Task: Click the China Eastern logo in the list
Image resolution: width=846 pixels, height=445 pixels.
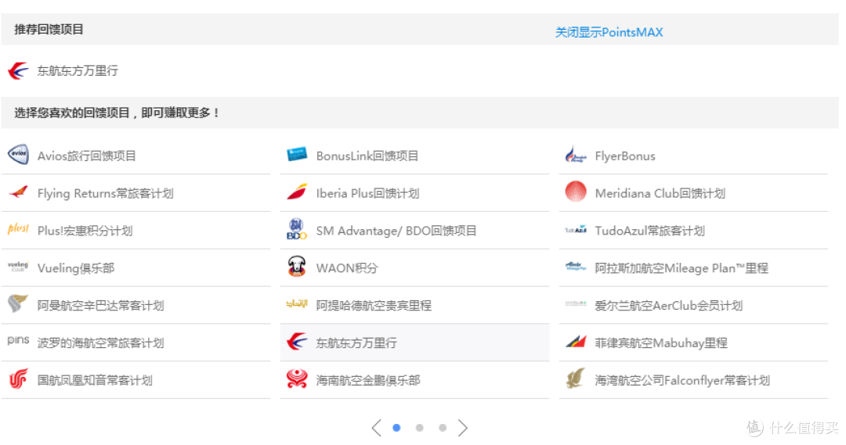Action: pos(297,342)
